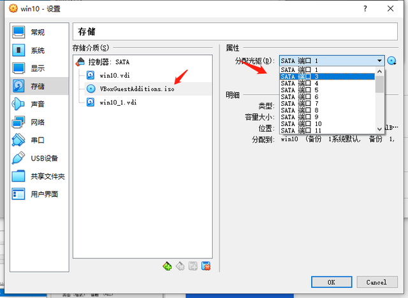The width and height of the screenshot is (408, 298).
Task: Open the 系统 system settings page
Action: click(x=39, y=50)
